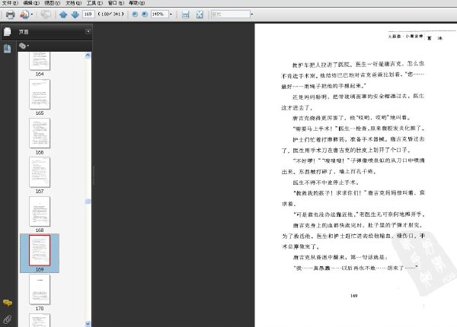
Task: Click the grayed-out email/send icon
Action: click(x=46, y=14)
